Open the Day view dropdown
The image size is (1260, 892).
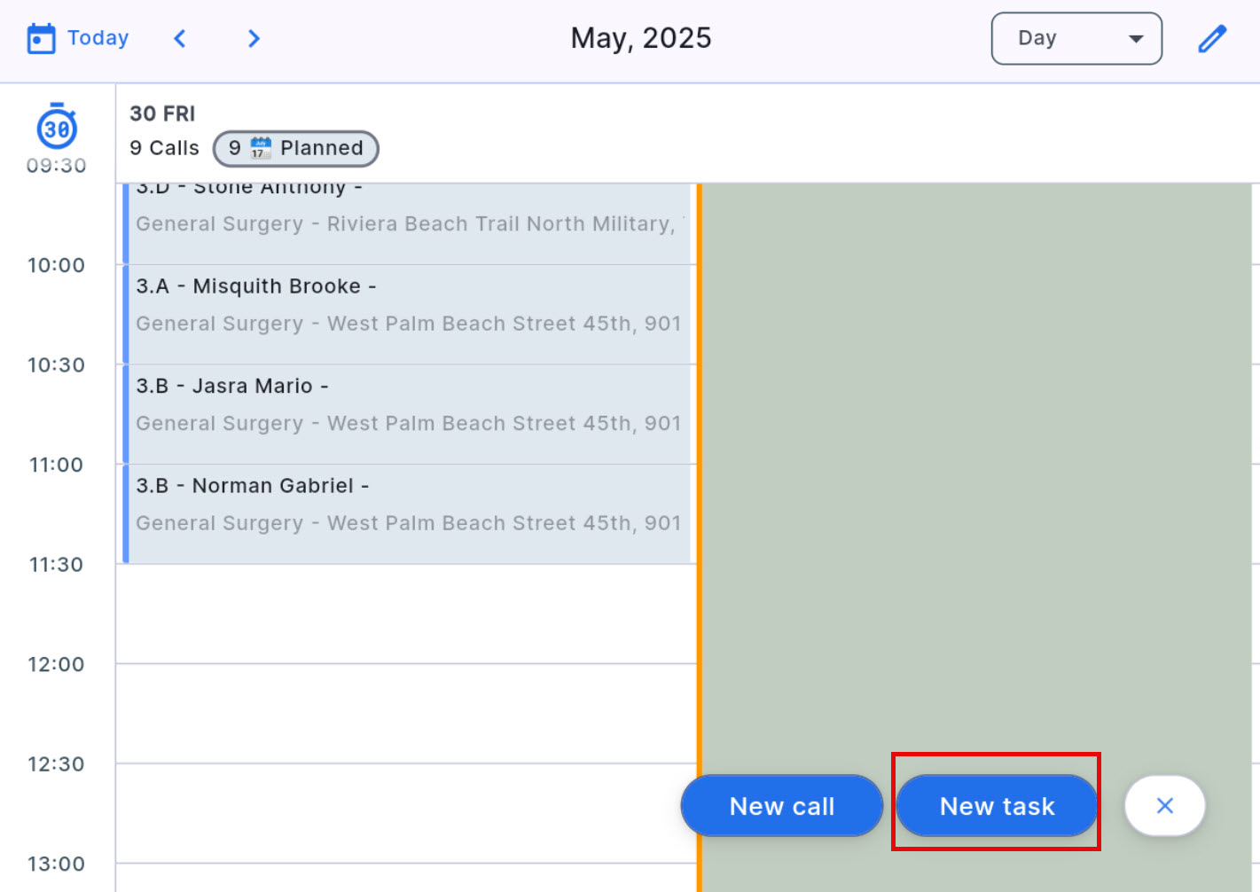point(1076,39)
